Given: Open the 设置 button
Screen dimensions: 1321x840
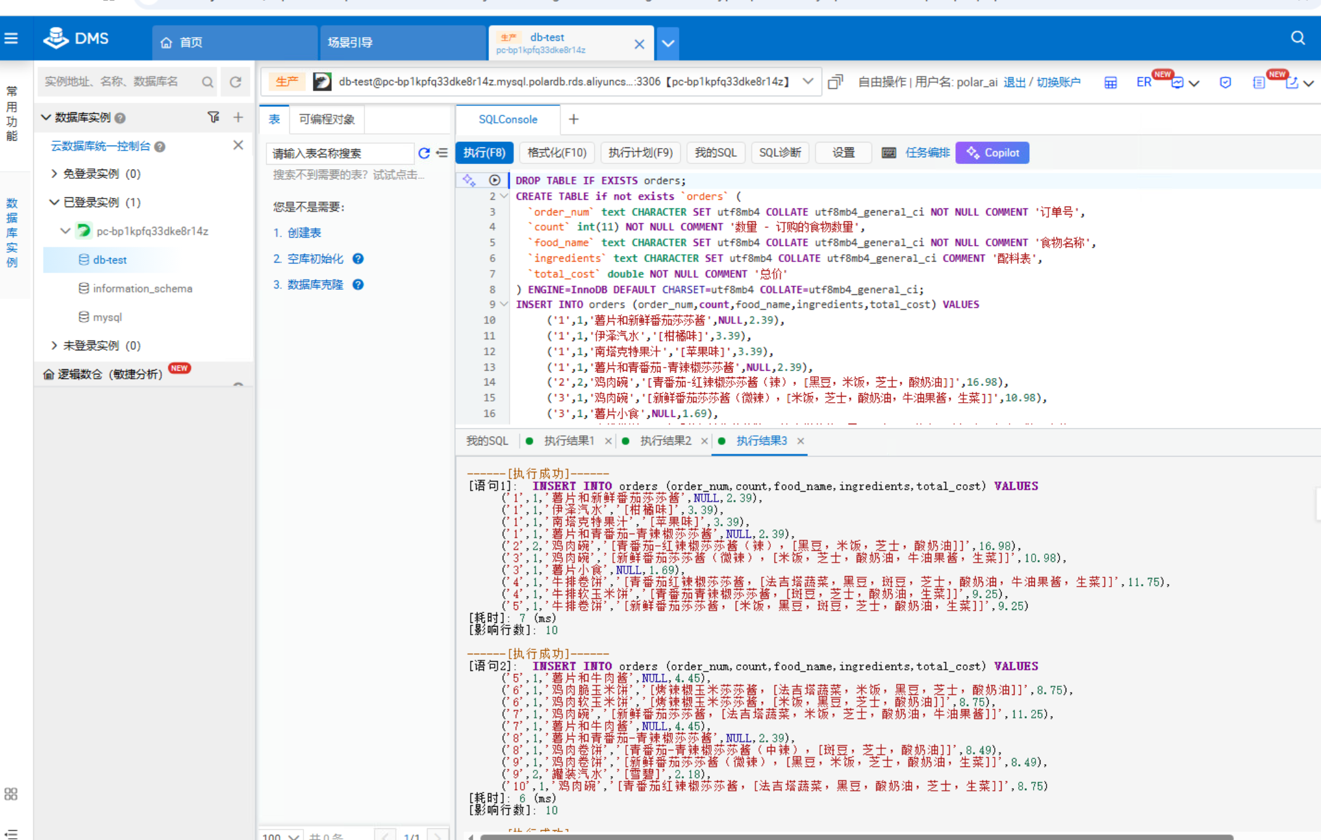Looking at the screenshot, I should point(843,153).
